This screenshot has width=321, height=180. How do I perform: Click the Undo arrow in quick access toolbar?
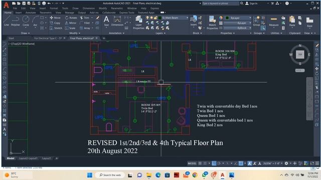(49, 3)
